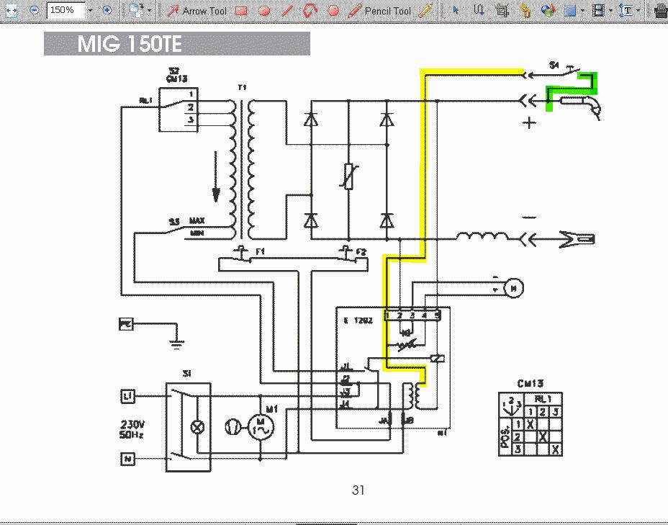Select the rectangle drawing tool
The image size is (668, 525).
pos(241,11)
